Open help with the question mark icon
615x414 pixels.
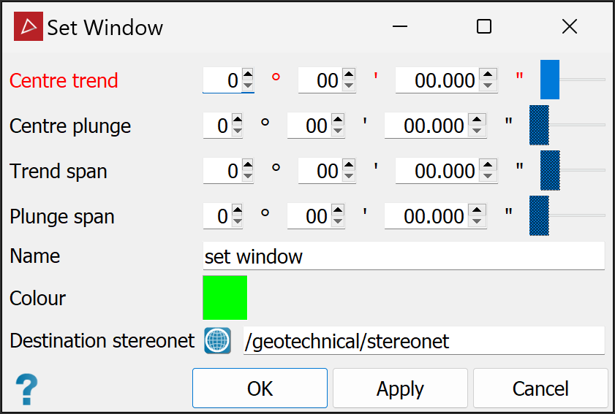26,388
